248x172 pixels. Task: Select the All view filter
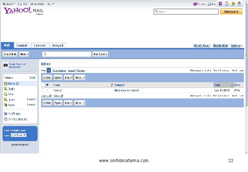49,70
